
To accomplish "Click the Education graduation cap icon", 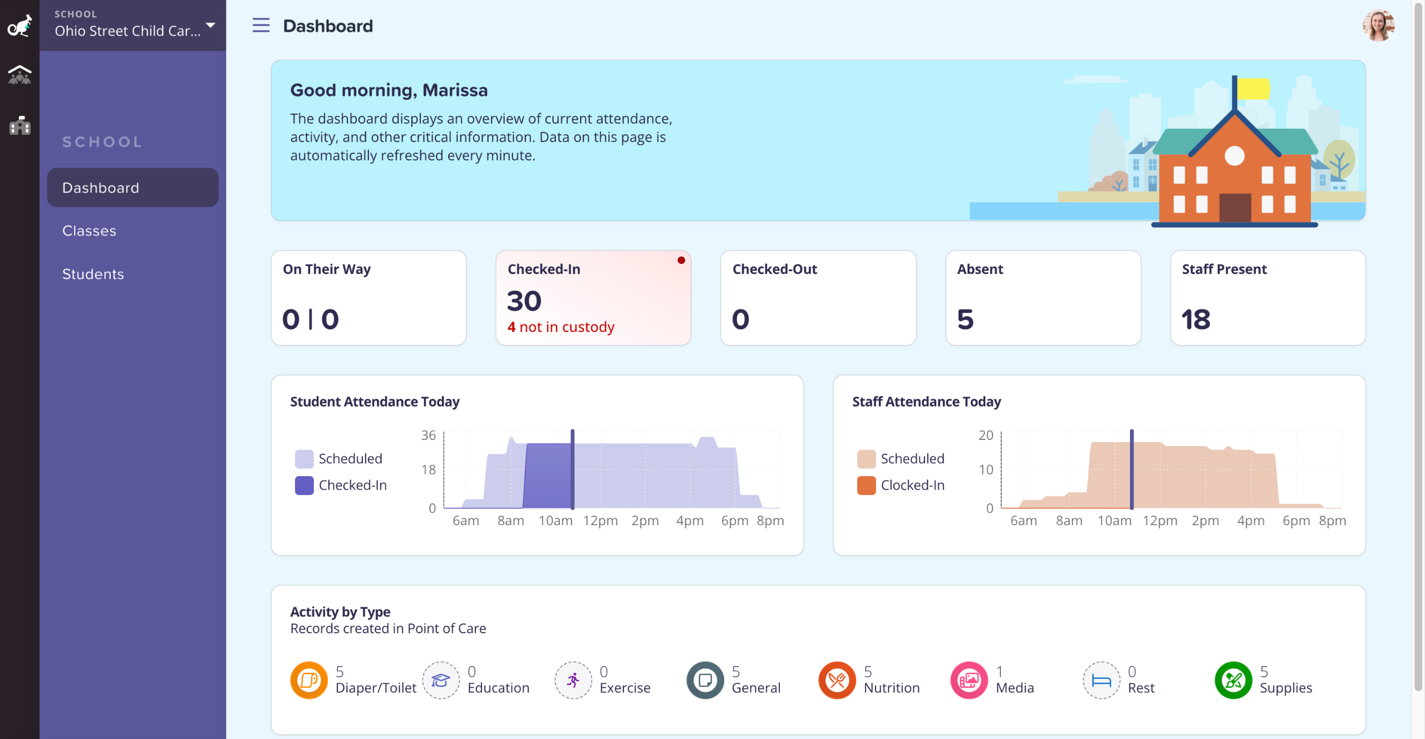I will [x=441, y=680].
